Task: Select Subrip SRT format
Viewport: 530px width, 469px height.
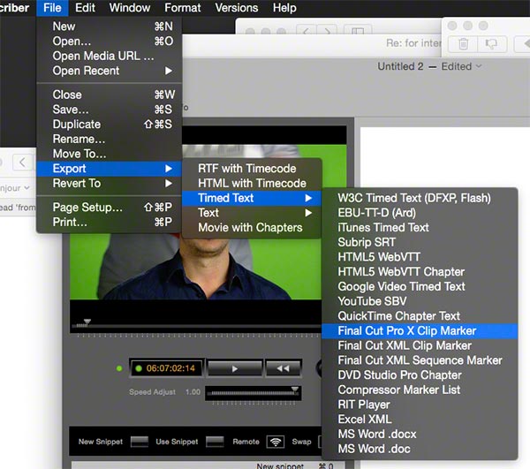Action: (420, 242)
